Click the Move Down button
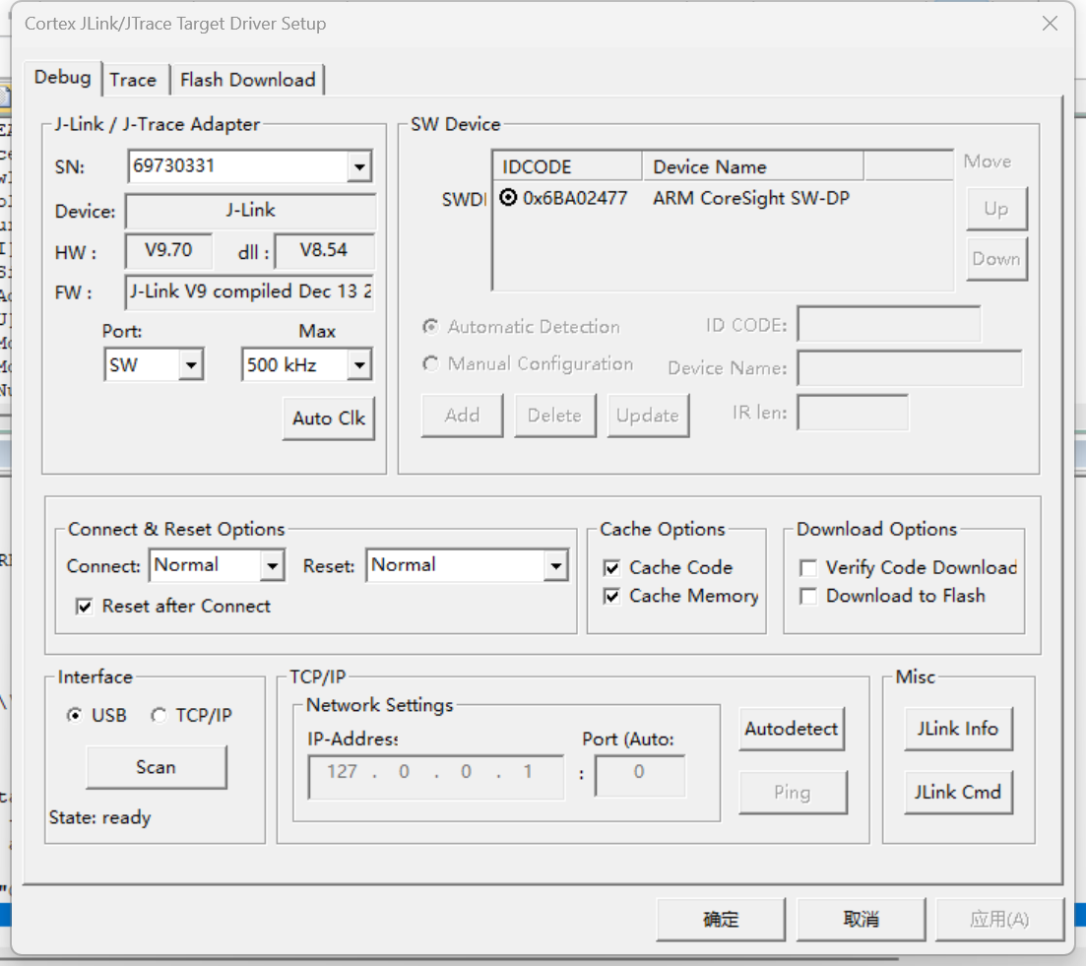Image resolution: width=1086 pixels, height=966 pixels. point(996,258)
